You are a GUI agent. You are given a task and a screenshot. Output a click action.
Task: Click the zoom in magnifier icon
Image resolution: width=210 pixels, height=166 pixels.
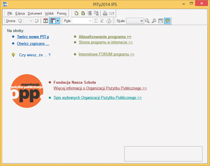pyautogui.click(x=154, y=21)
